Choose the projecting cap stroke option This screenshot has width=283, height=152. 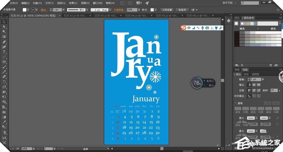259,85
